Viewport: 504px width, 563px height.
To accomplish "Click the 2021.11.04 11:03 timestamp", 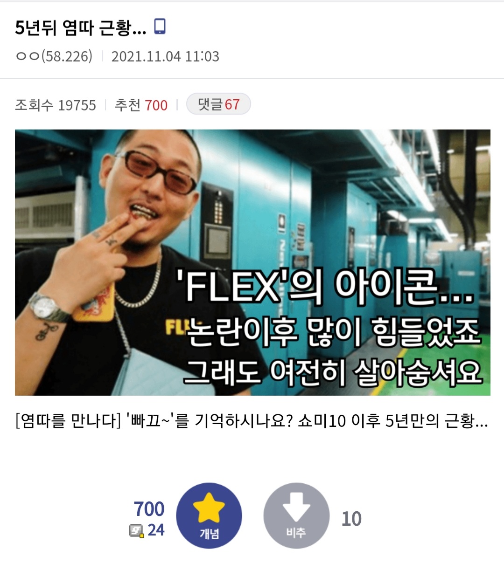I will [x=165, y=56].
